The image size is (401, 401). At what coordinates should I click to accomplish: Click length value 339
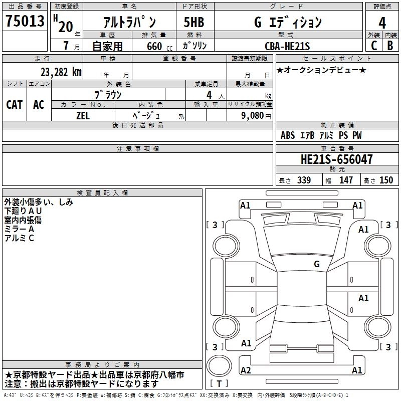point(304,180)
